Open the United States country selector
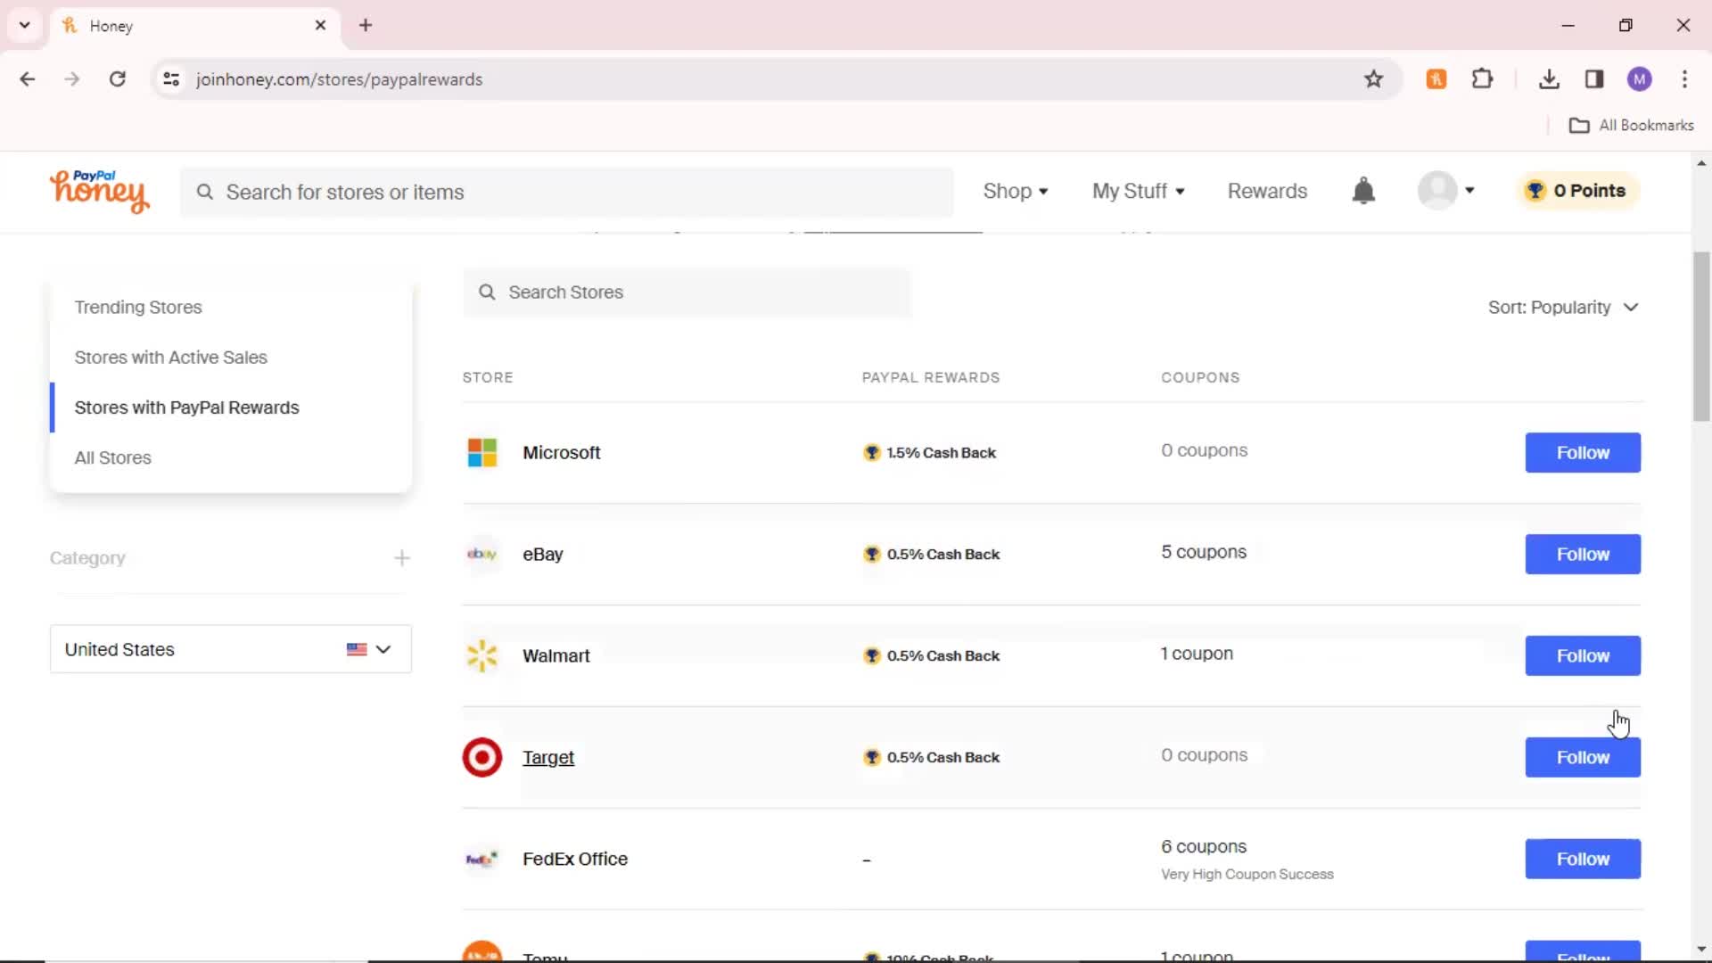Image resolution: width=1712 pixels, height=963 pixels. [230, 649]
